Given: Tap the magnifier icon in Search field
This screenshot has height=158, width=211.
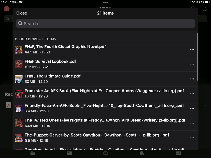Looking at the screenshot, I should pyautogui.click(x=20, y=23).
